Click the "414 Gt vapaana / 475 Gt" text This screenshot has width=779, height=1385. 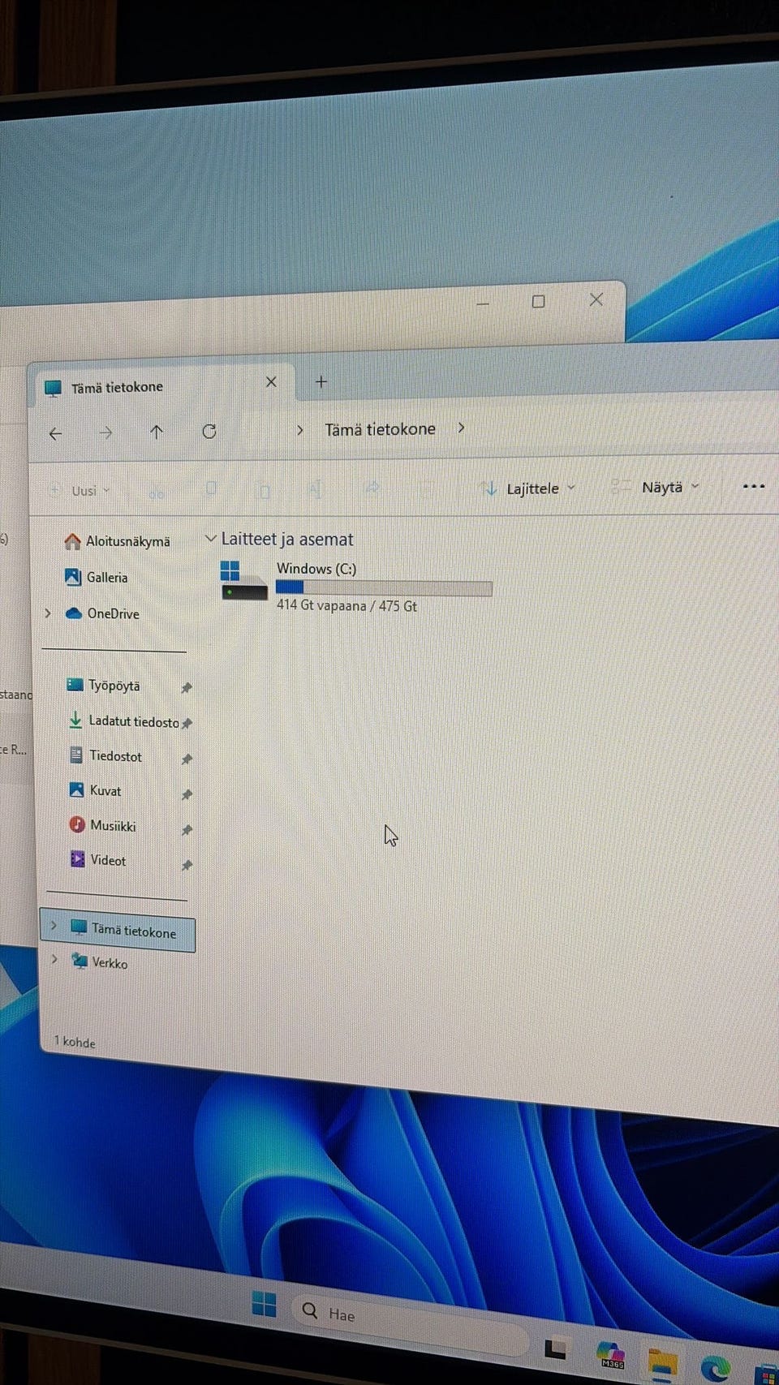click(x=346, y=605)
